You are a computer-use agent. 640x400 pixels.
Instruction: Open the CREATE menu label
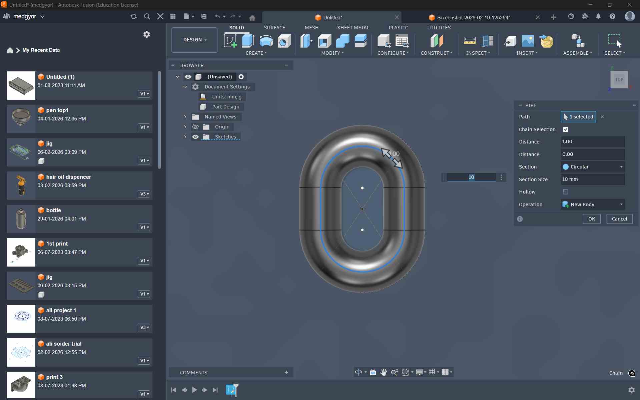[256, 53]
